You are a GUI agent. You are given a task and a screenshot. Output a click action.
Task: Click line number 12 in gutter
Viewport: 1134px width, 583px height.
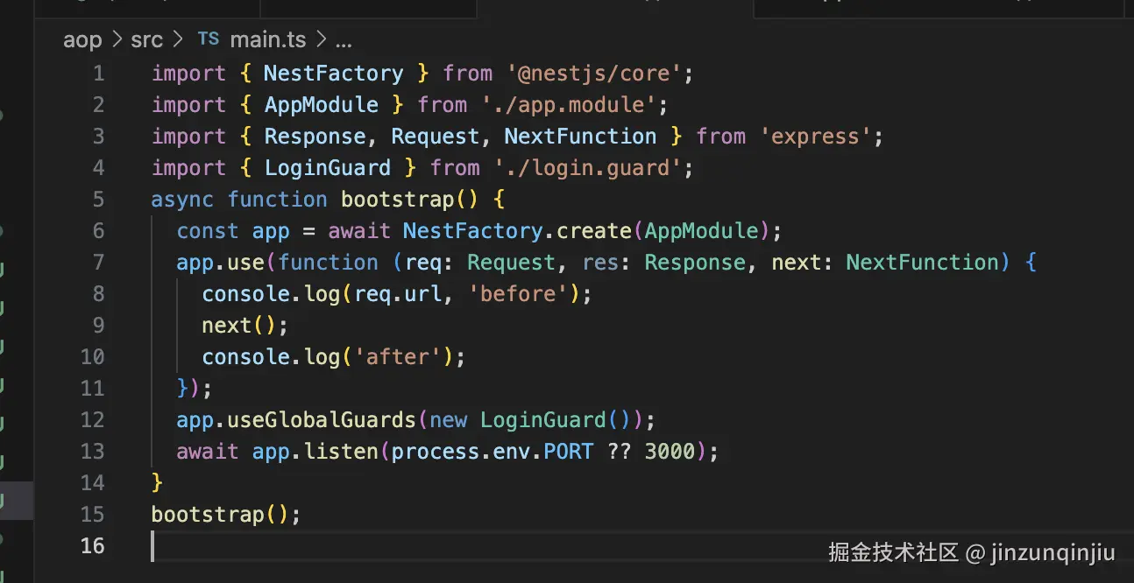pyautogui.click(x=93, y=420)
